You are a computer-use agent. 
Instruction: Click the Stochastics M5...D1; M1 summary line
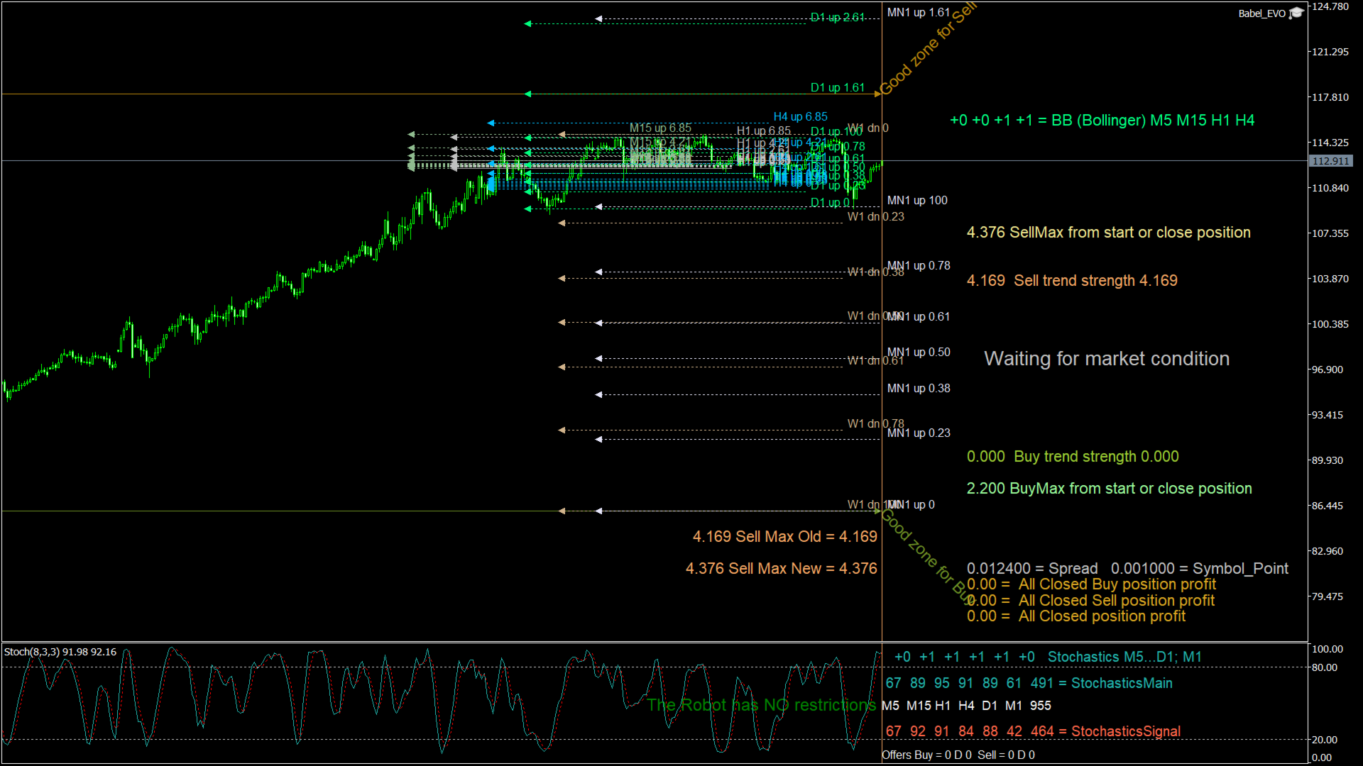(1048, 657)
